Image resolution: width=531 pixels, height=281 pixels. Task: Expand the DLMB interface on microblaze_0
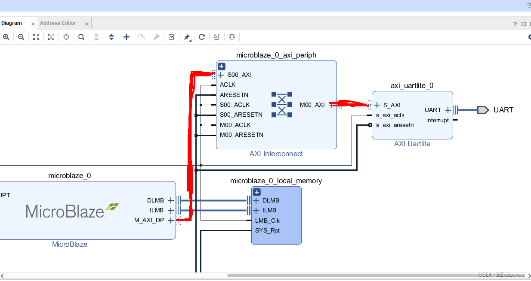click(x=170, y=200)
